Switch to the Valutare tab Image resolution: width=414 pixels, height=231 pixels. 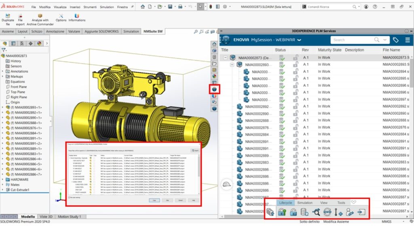pyautogui.click(x=74, y=31)
